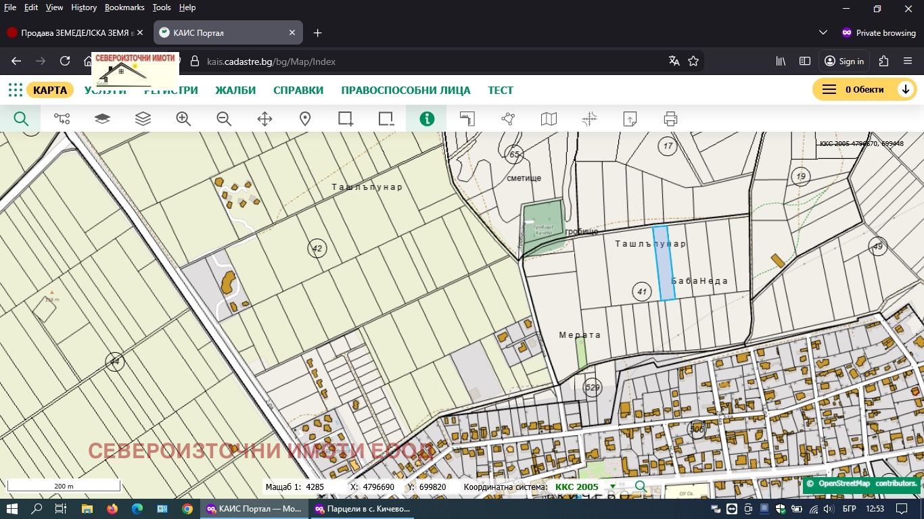Activate the pan arrows tool

coord(264,119)
